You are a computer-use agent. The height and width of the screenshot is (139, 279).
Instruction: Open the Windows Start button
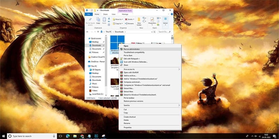click(x=3, y=136)
